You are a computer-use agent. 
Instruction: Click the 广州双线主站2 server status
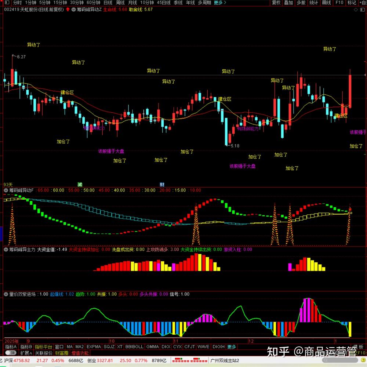[224, 361]
